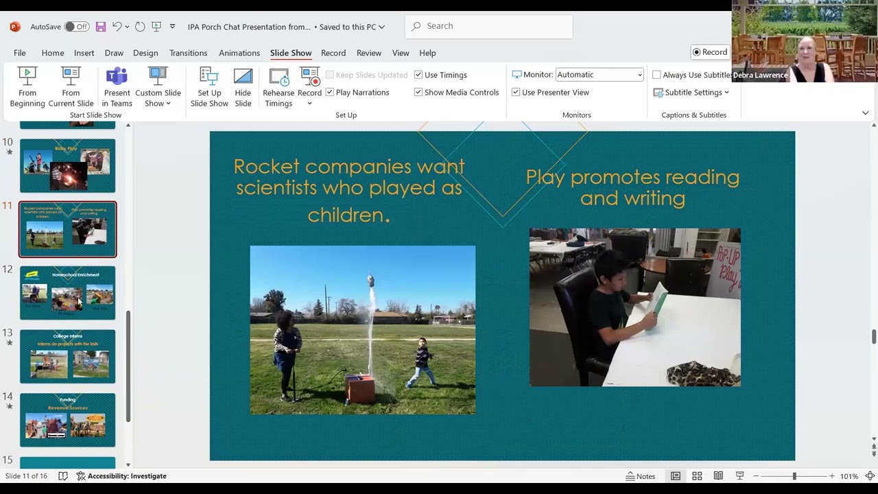Click the Notes button in status bar
Screen dimensions: 878x494
coord(641,476)
